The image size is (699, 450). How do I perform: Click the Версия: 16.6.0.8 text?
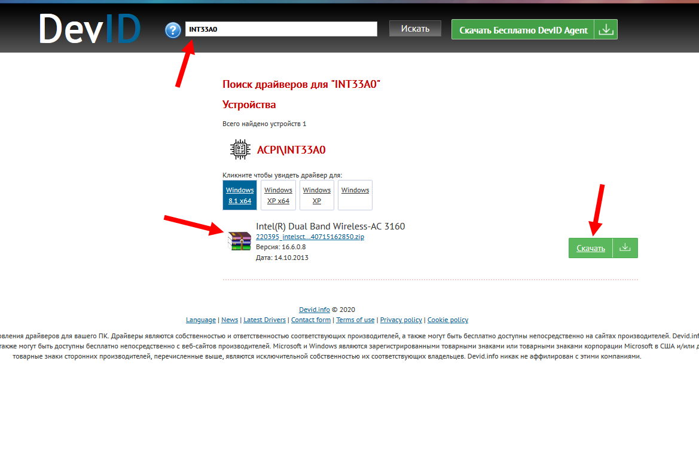281,247
